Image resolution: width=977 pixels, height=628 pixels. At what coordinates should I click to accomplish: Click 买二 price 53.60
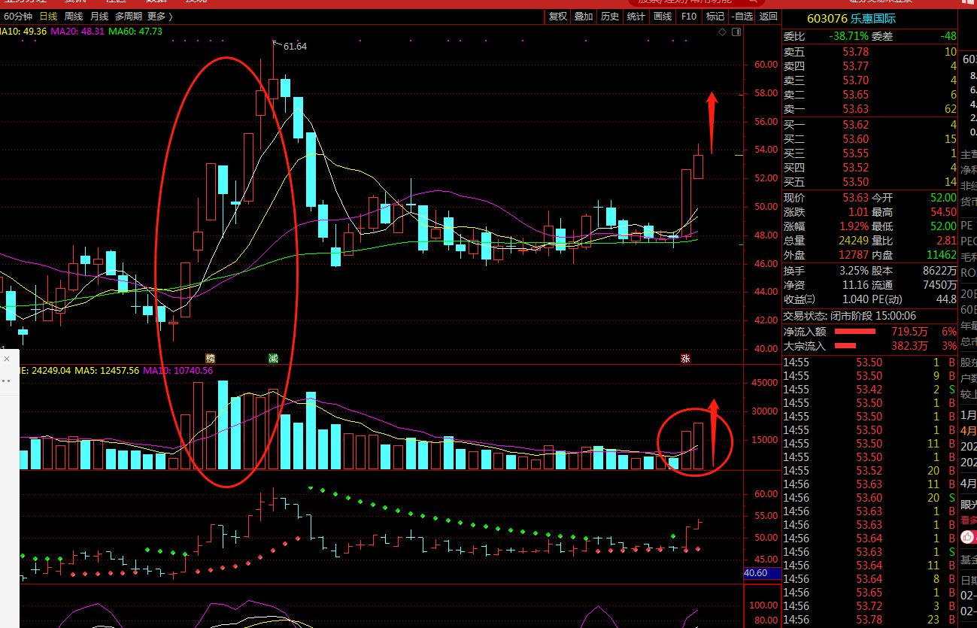coord(856,139)
